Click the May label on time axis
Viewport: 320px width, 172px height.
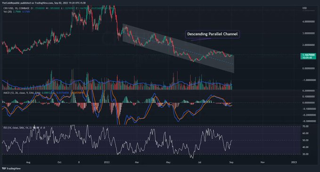pyautogui.click(x=168, y=162)
